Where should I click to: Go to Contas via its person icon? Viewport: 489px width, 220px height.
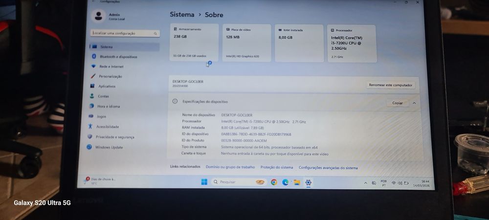(x=92, y=96)
